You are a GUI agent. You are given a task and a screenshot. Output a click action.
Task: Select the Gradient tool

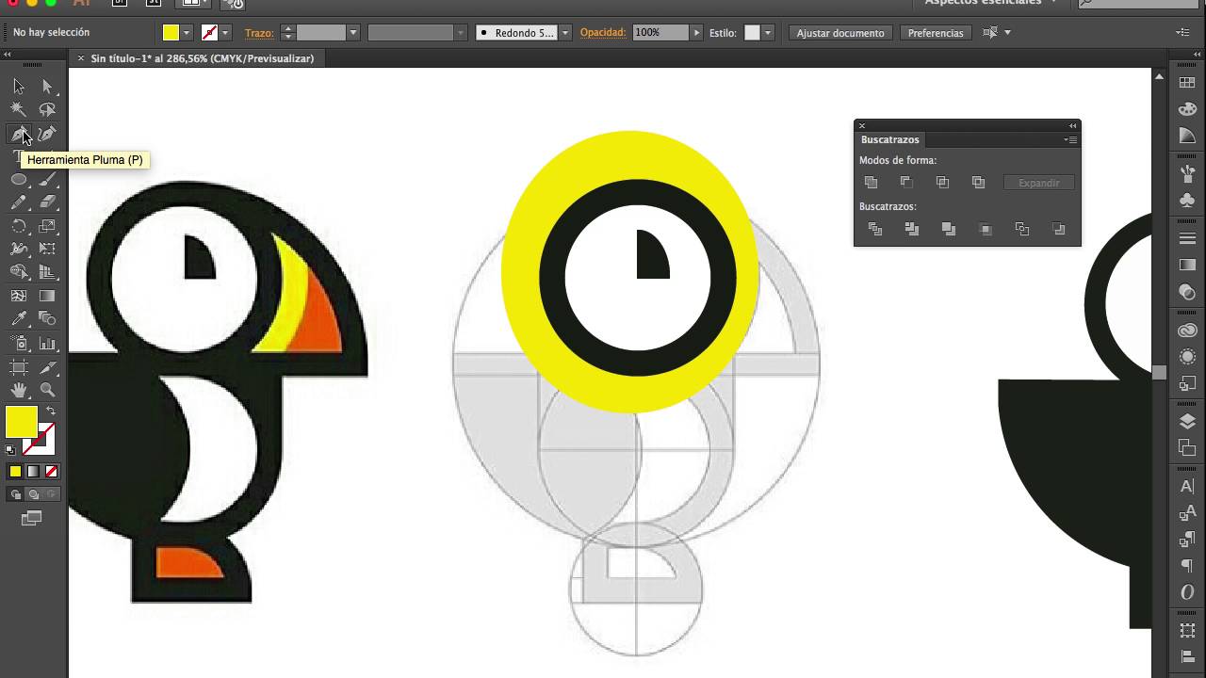point(47,296)
